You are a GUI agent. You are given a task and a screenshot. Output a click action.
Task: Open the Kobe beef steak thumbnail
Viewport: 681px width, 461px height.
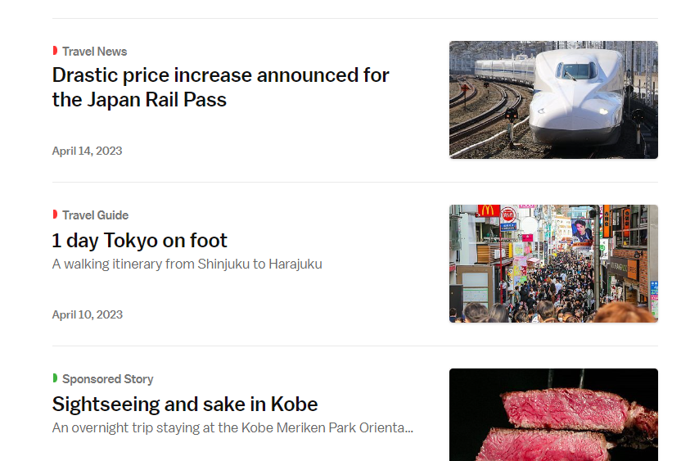(x=553, y=414)
